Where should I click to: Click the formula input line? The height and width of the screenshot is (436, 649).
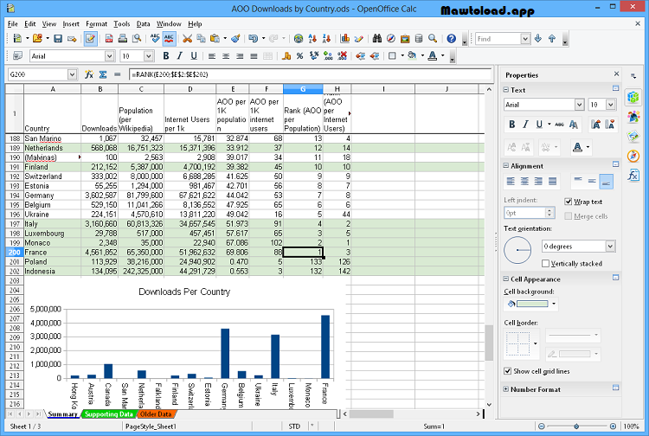pos(310,74)
